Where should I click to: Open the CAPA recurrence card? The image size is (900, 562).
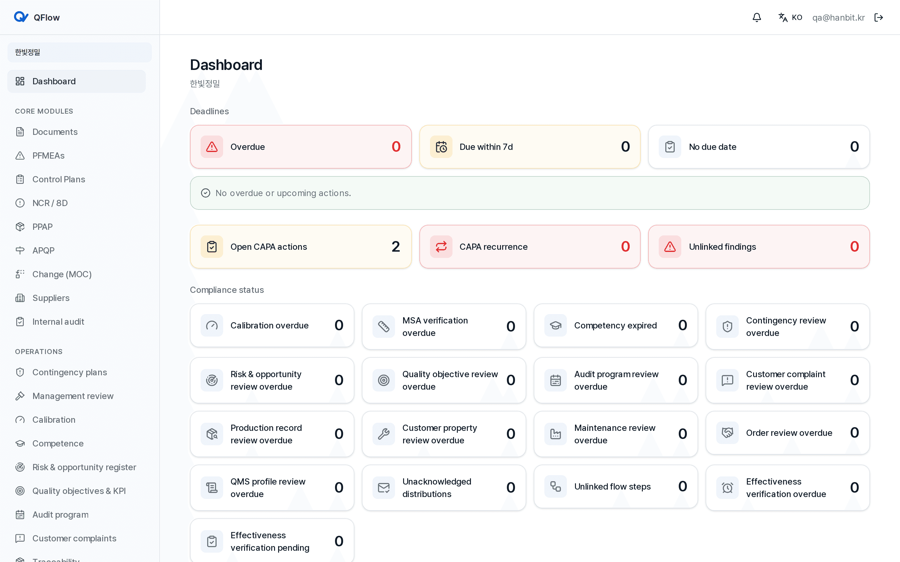530,247
